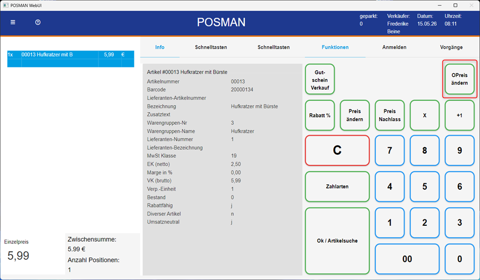Screen dimensions: 480x280
Task: Tap the 00 keypad button
Action: [407, 259]
